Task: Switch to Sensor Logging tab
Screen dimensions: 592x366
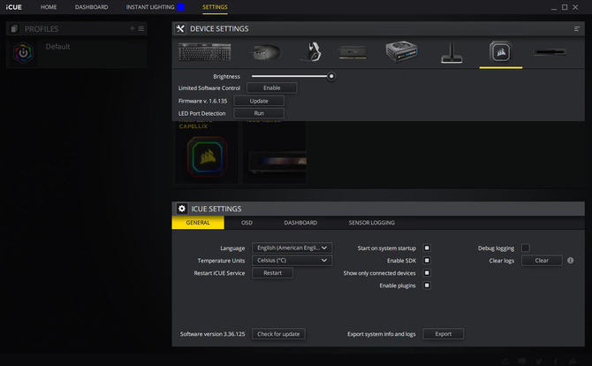Action: point(371,223)
